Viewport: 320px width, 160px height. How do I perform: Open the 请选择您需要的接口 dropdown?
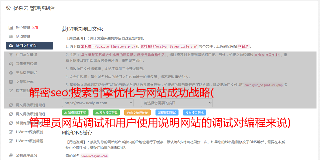(x=177, y=103)
